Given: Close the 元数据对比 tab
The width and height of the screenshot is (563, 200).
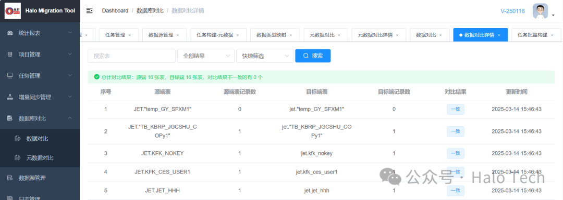Looking at the screenshot, I should point(339,35).
